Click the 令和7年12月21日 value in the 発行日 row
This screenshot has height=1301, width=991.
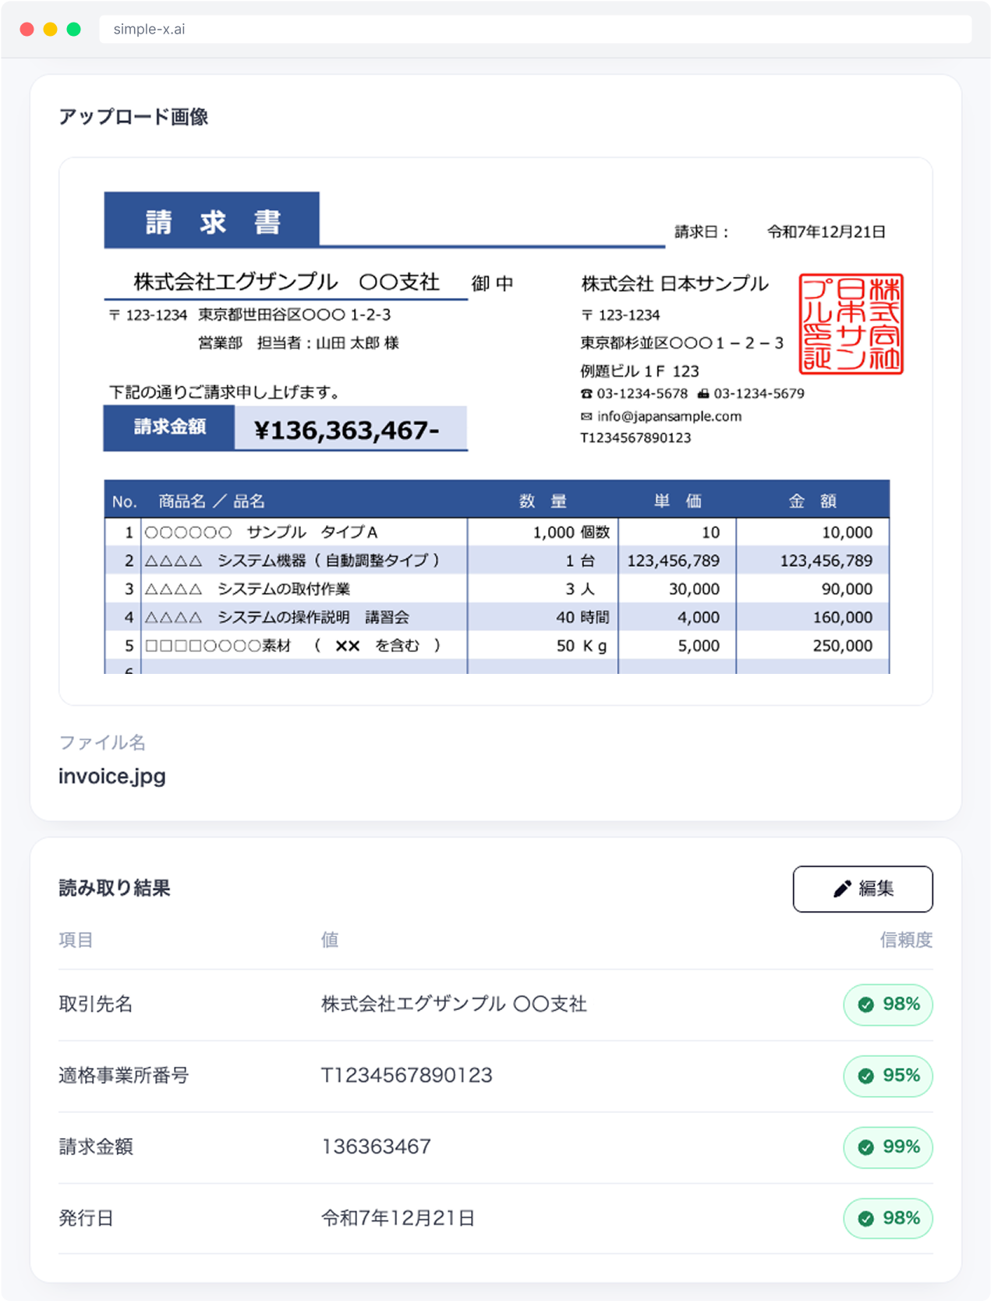[x=398, y=1218]
